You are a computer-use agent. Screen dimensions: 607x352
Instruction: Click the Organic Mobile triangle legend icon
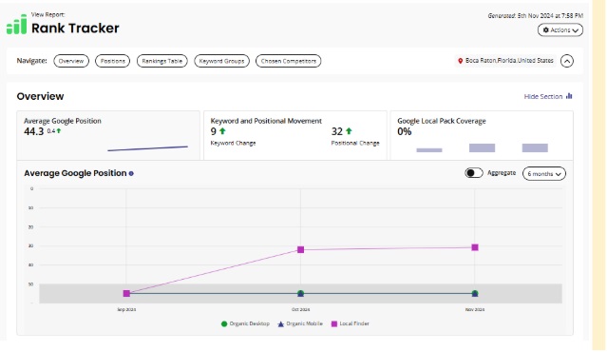click(280, 324)
